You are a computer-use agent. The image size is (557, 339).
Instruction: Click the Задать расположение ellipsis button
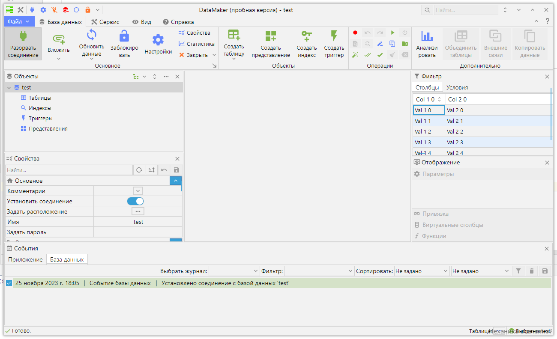coord(138,211)
